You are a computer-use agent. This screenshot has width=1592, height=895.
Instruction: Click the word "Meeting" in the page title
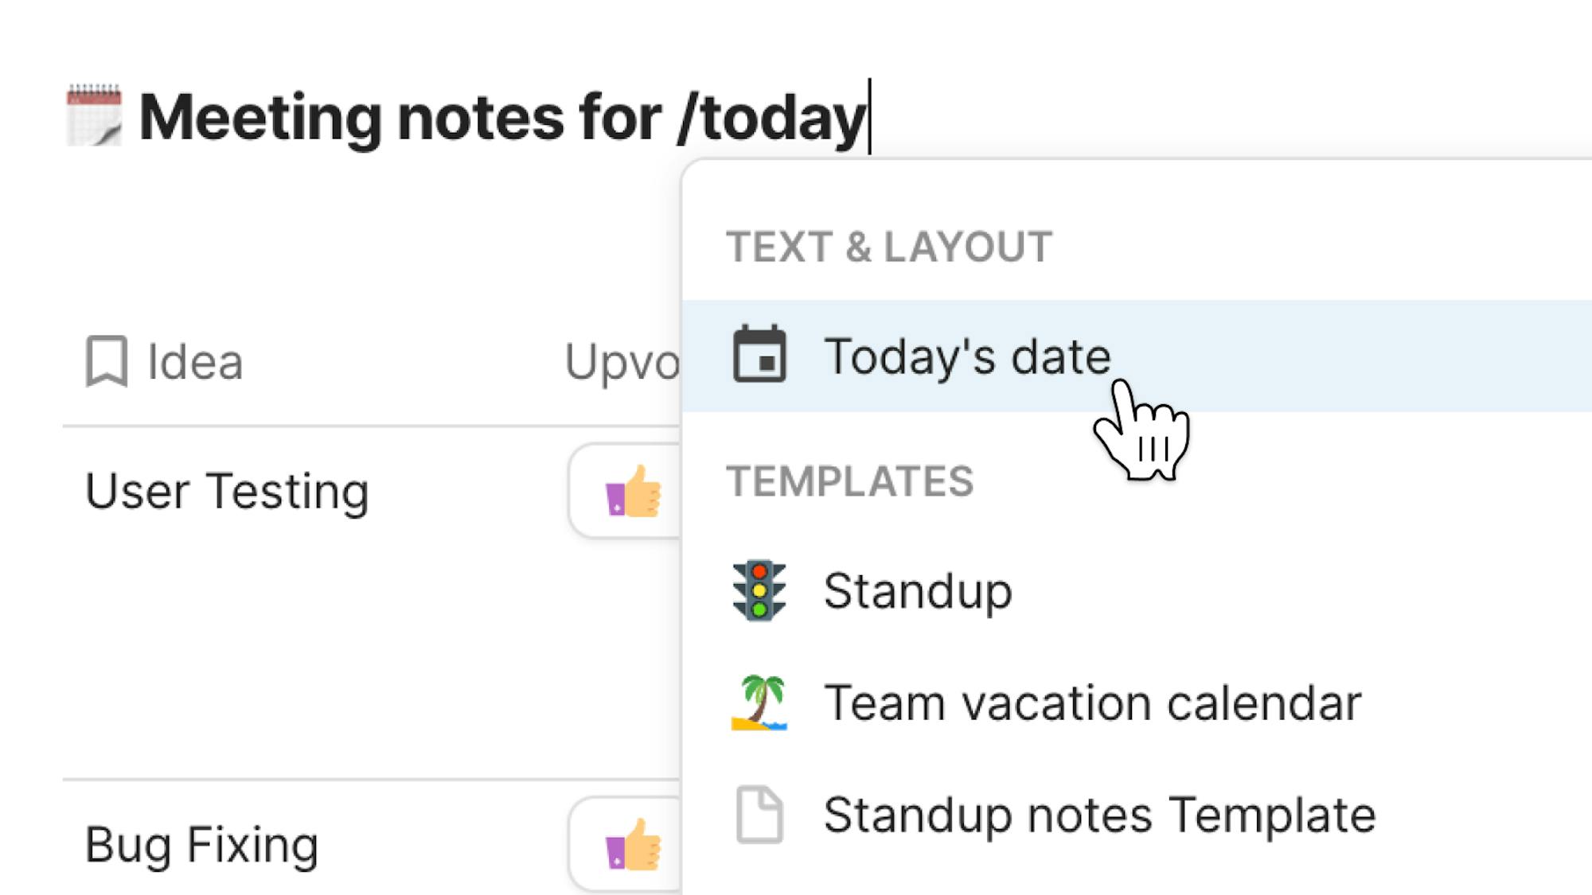260,118
